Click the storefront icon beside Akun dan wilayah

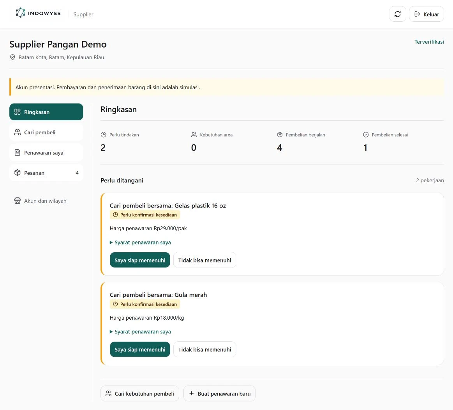(18, 201)
